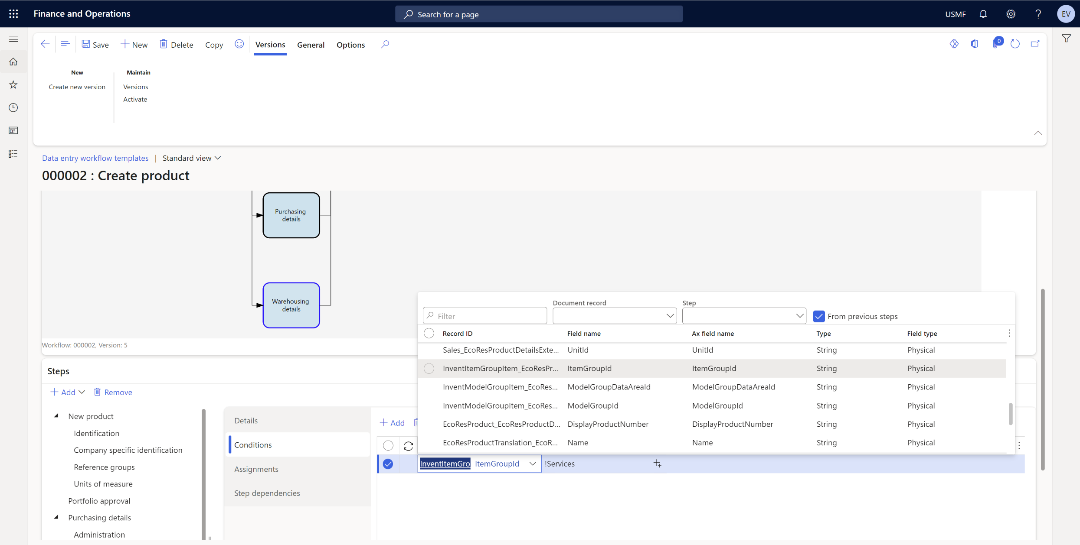Viewport: 1080px width, 545px height.
Task: Open Data entry workflow templates link
Action: click(95, 158)
